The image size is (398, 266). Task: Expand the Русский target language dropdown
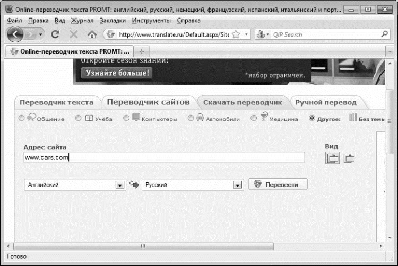click(x=237, y=185)
